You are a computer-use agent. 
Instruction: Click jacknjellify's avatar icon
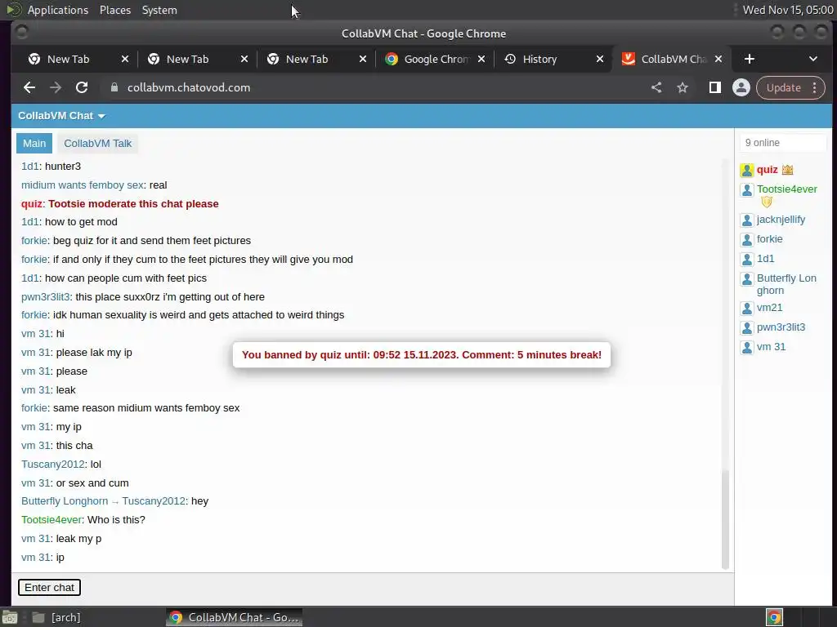(x=747, y=220)
